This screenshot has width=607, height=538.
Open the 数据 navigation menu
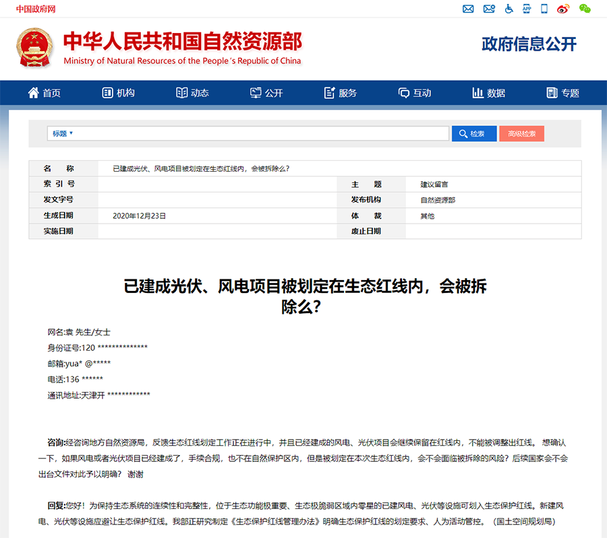pos(489,93)
